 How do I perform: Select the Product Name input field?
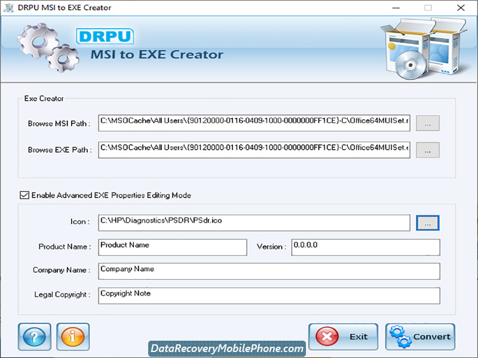click(172, 247)
